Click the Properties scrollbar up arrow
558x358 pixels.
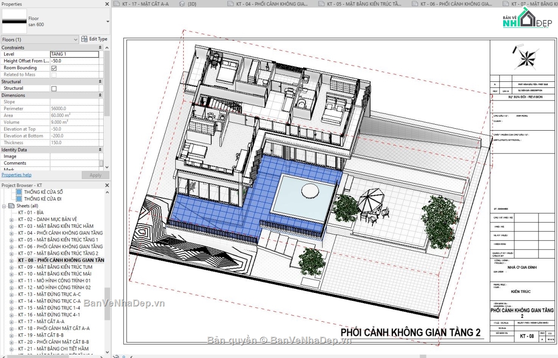[107, 47]
